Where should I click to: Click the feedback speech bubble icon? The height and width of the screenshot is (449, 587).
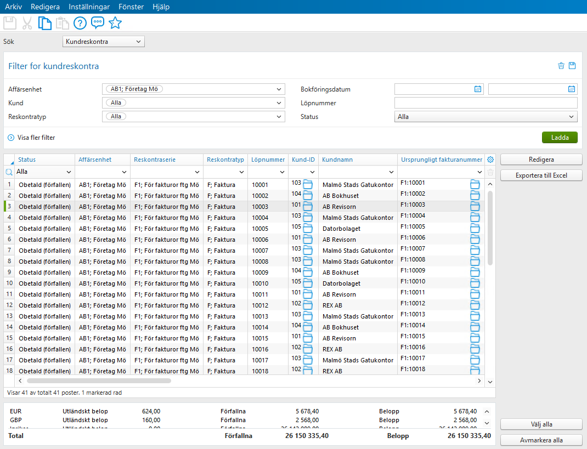tap(98, 23)
